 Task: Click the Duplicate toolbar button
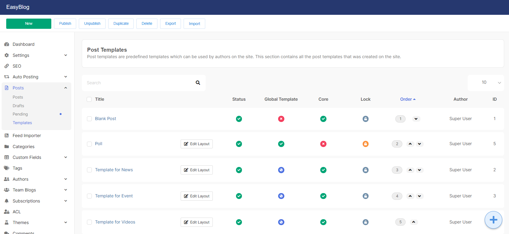click(121, 24)
